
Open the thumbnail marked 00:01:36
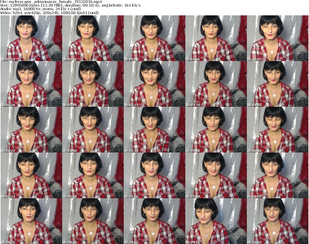[216, 38]
